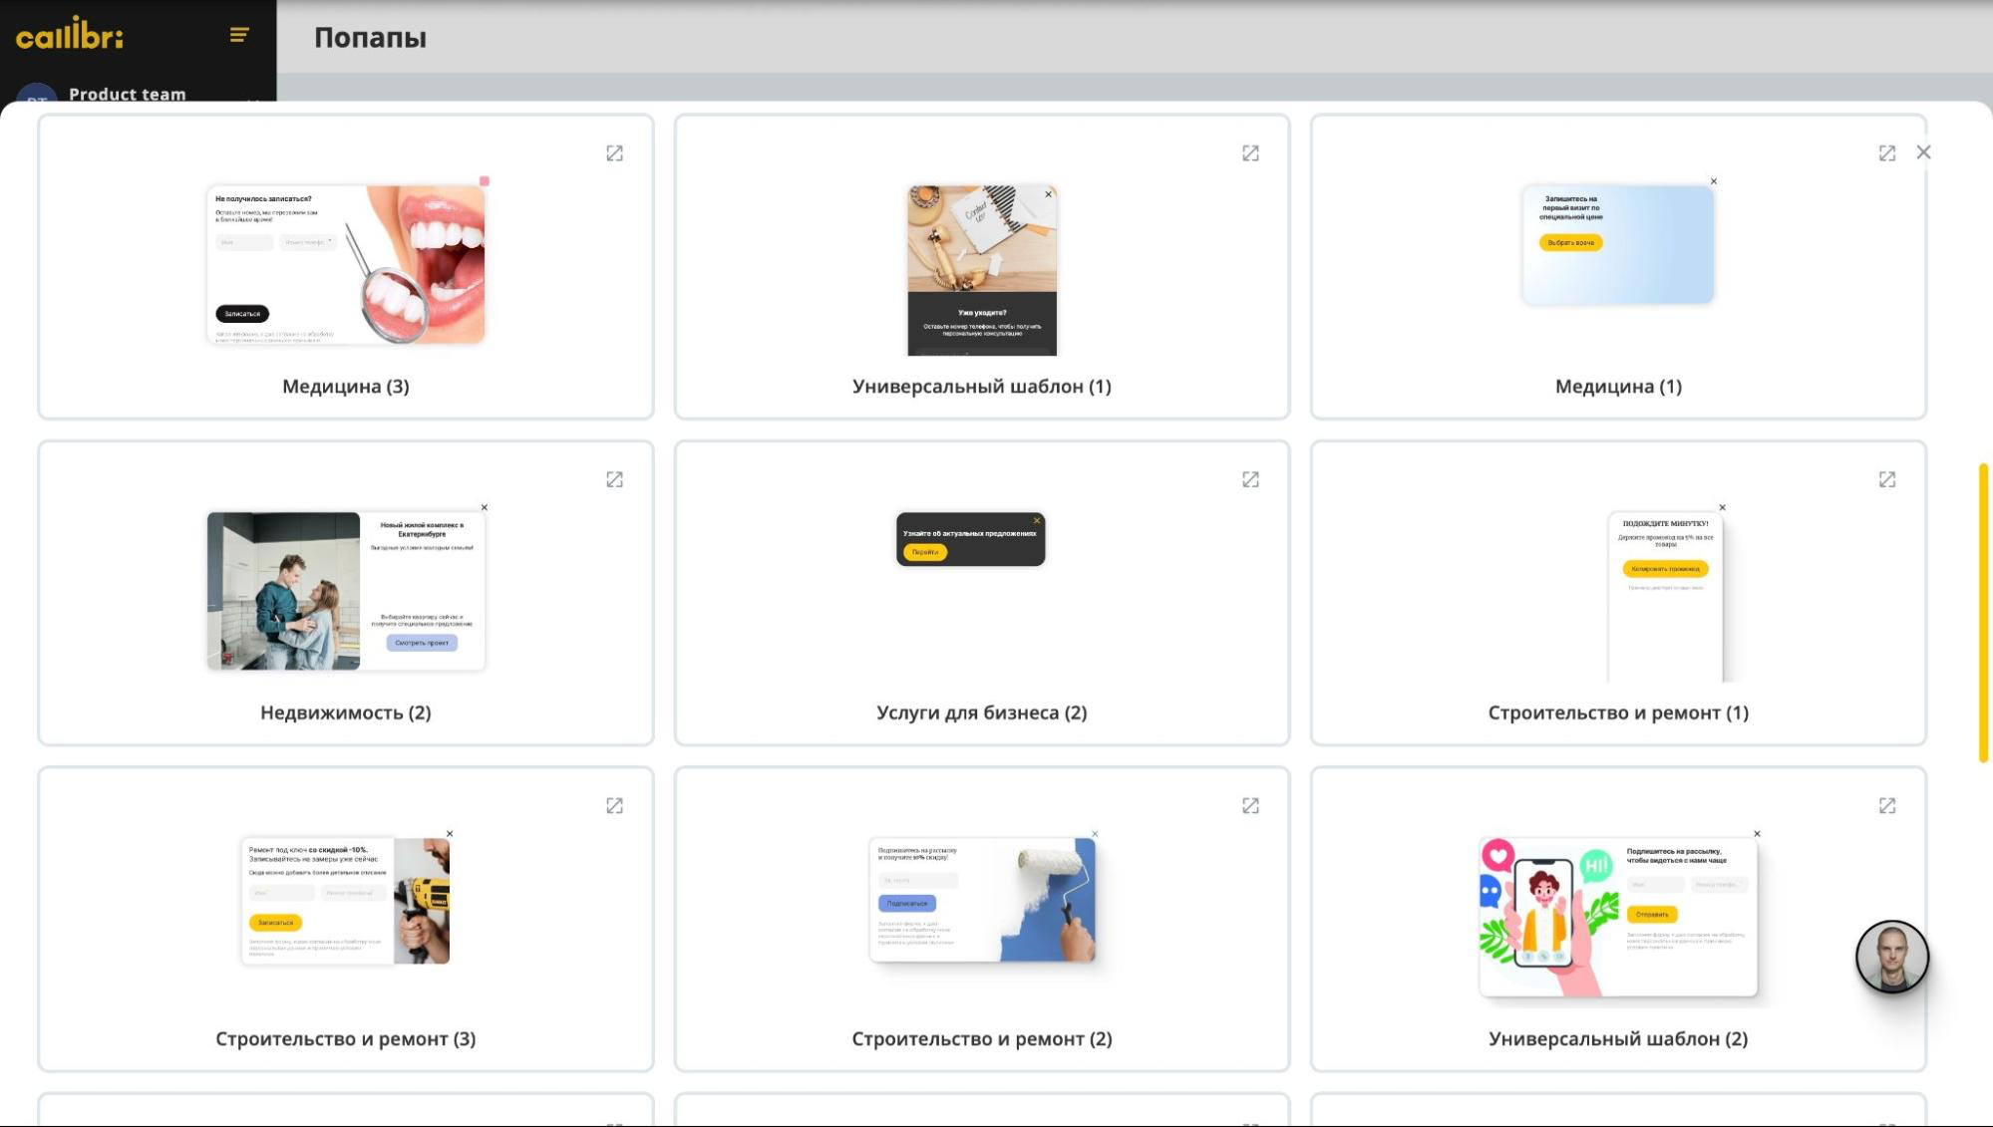This screenshot has height=1127, width=1993.
Task: Open the chat operator avatar widget
Action: pos(1891,957)
